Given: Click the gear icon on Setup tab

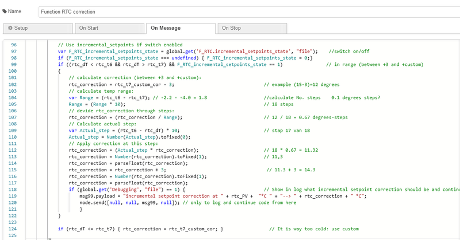Looking at the screenshot, I should [x=10, y=28].
